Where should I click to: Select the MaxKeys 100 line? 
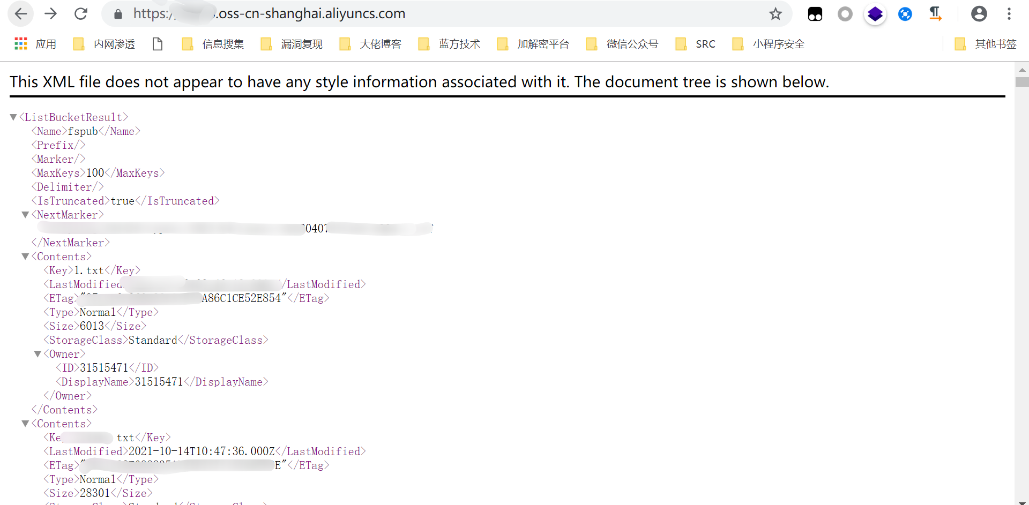coord(98,173)
